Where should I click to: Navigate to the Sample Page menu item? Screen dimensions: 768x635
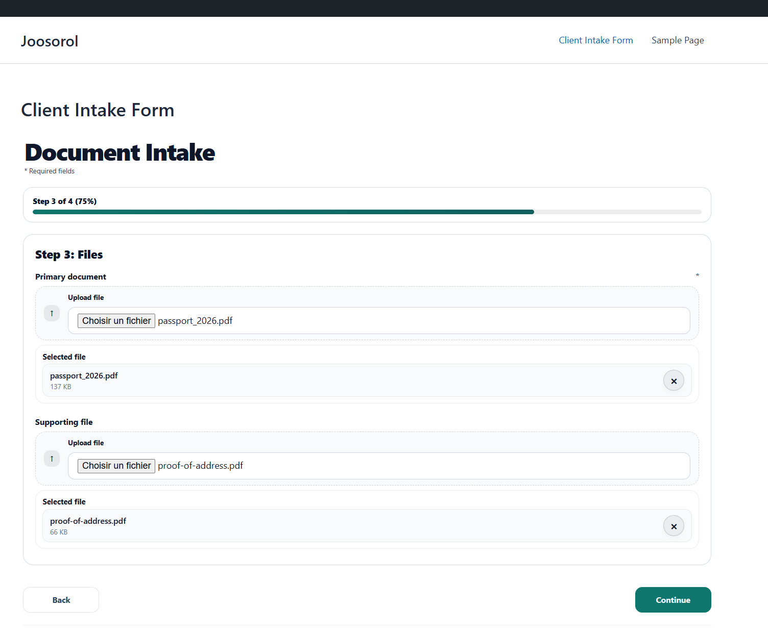(x=678, y=40)
